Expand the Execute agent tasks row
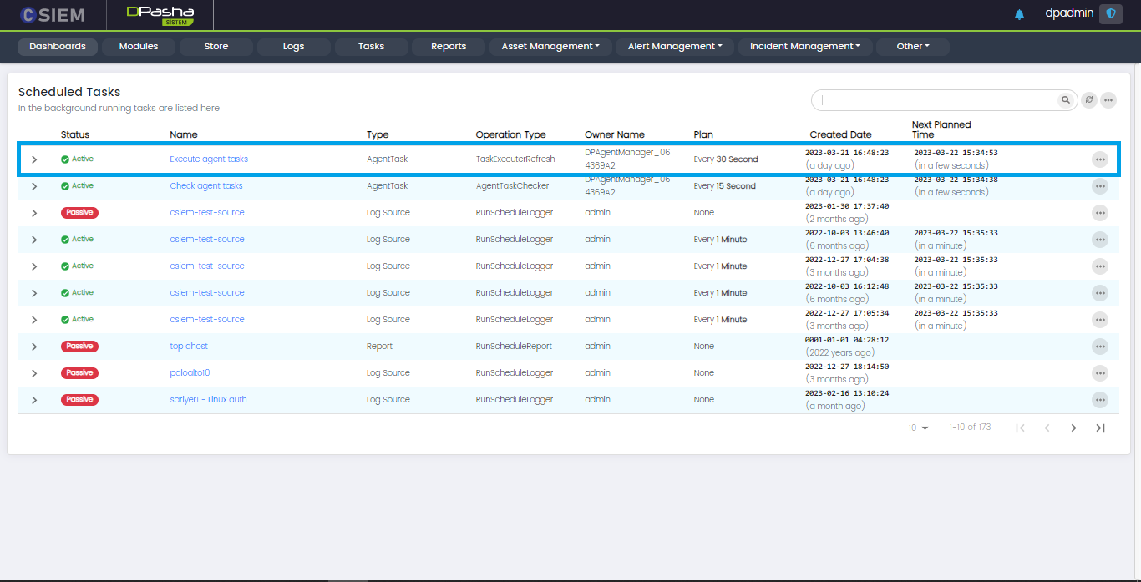 [34, 159]
